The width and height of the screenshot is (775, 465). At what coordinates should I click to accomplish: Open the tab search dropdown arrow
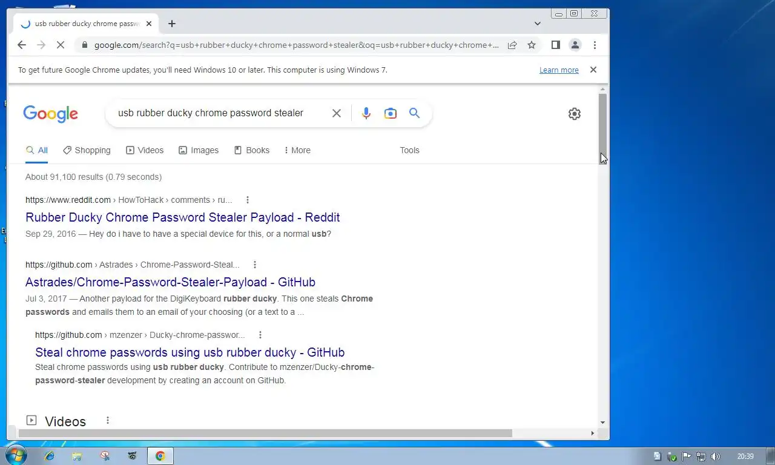pos(538,24)
